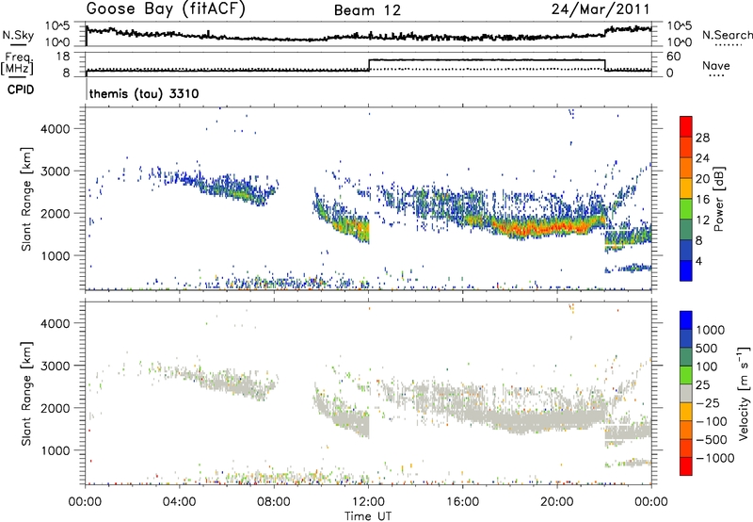This screenshot has height=522, width=753.
Task: Click the Power panel 'Slant Range [km]' label
Action: tap(26, 199)
